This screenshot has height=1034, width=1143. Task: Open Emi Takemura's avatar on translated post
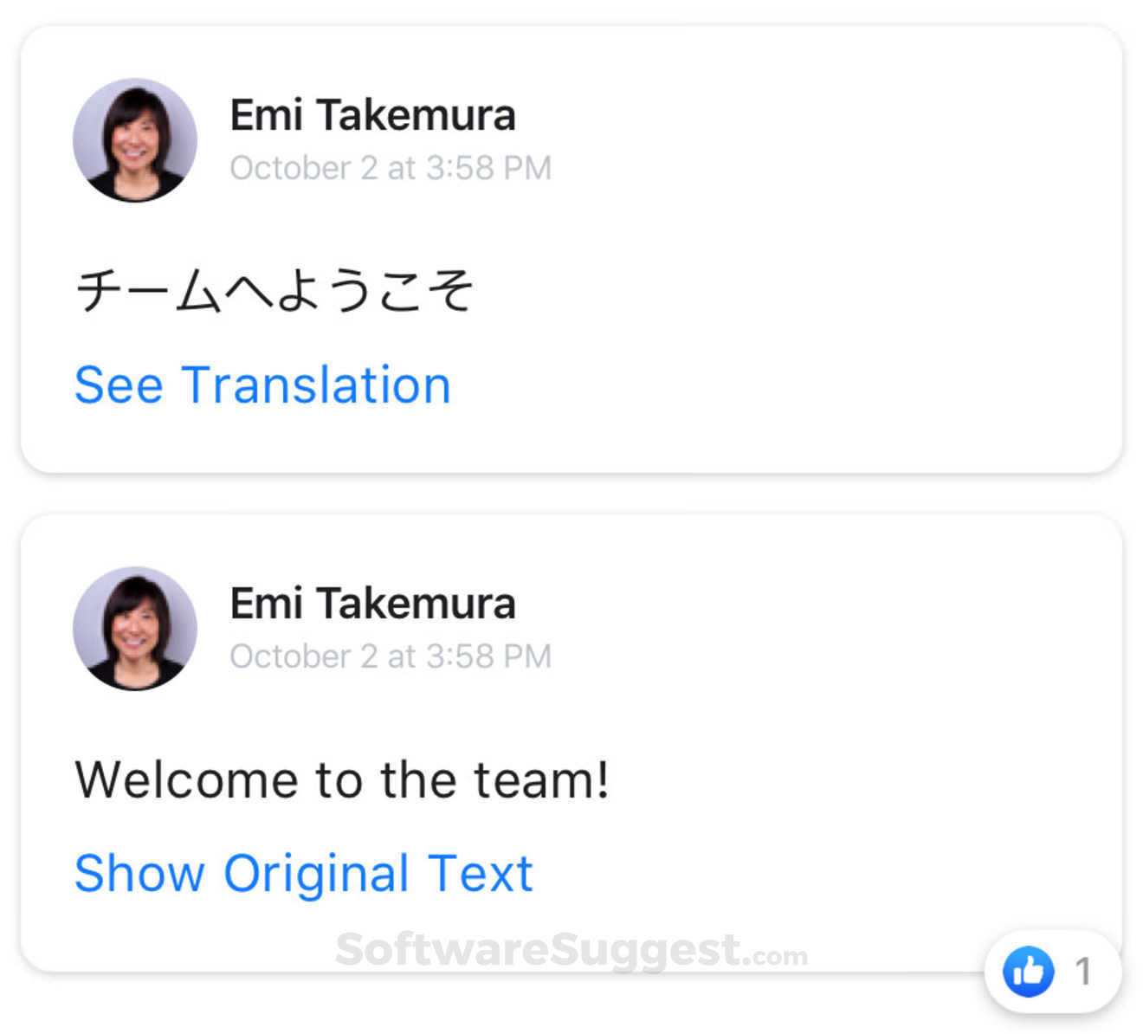135,629
